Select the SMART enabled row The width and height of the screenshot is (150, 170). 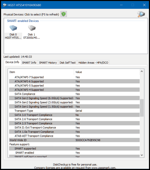(x=74, y=153)
